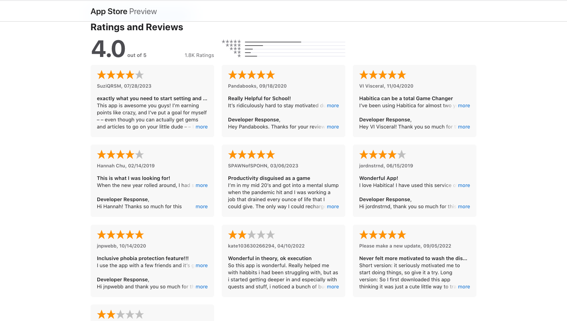Click more on the dishwashing motivation review
The image size is (567, 321).
tap(464, 286)
